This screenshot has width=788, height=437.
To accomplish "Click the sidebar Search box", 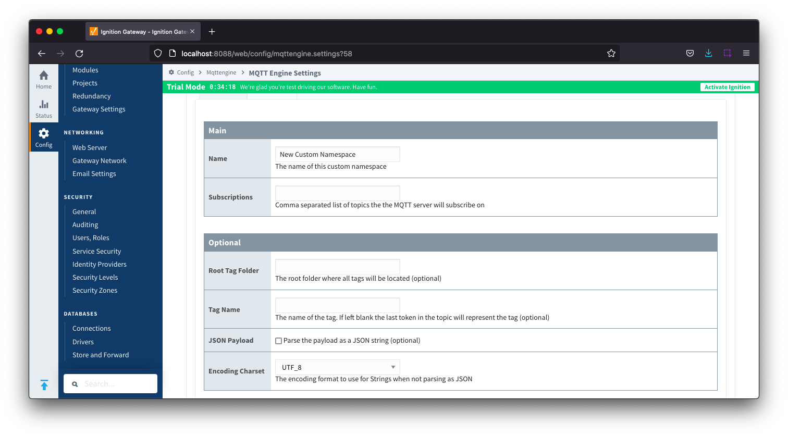I will (110, 384).
